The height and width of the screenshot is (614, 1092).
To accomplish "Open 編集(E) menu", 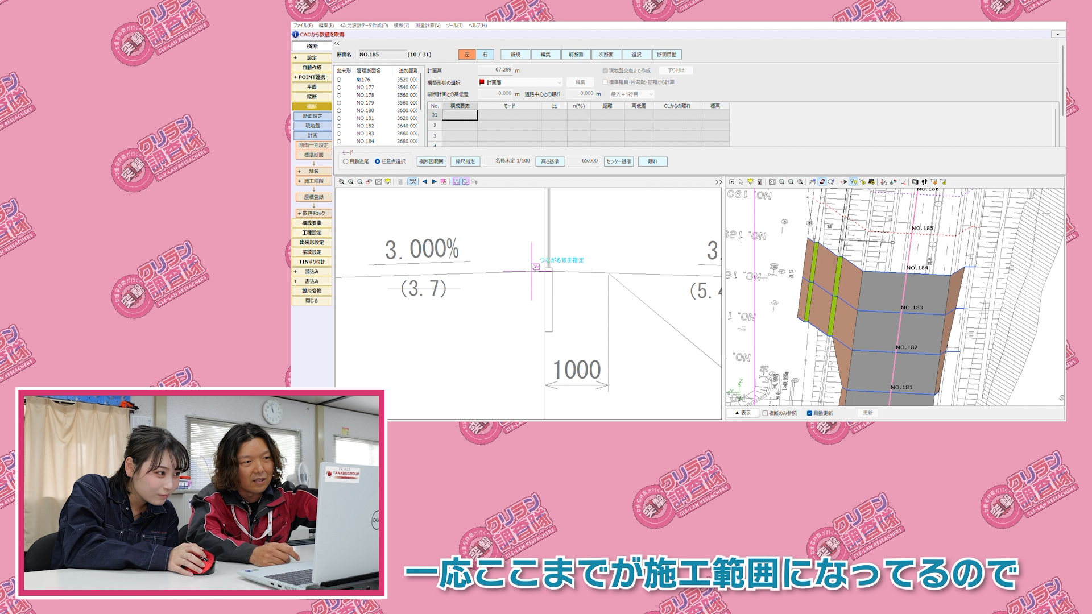I will [x=326, y=26].
